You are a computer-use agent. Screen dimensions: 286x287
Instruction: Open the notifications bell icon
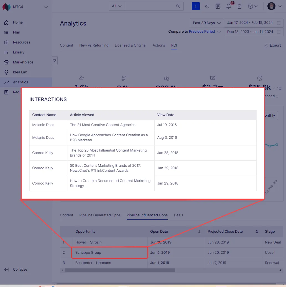click(x=229, y=6)
